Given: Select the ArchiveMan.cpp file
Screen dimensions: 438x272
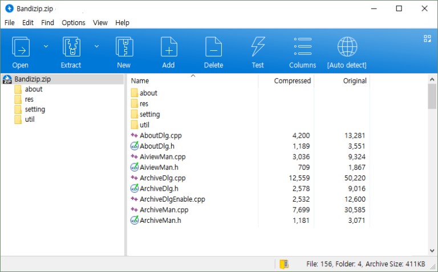Looking at the screenshot, I should tap(164, 210).
